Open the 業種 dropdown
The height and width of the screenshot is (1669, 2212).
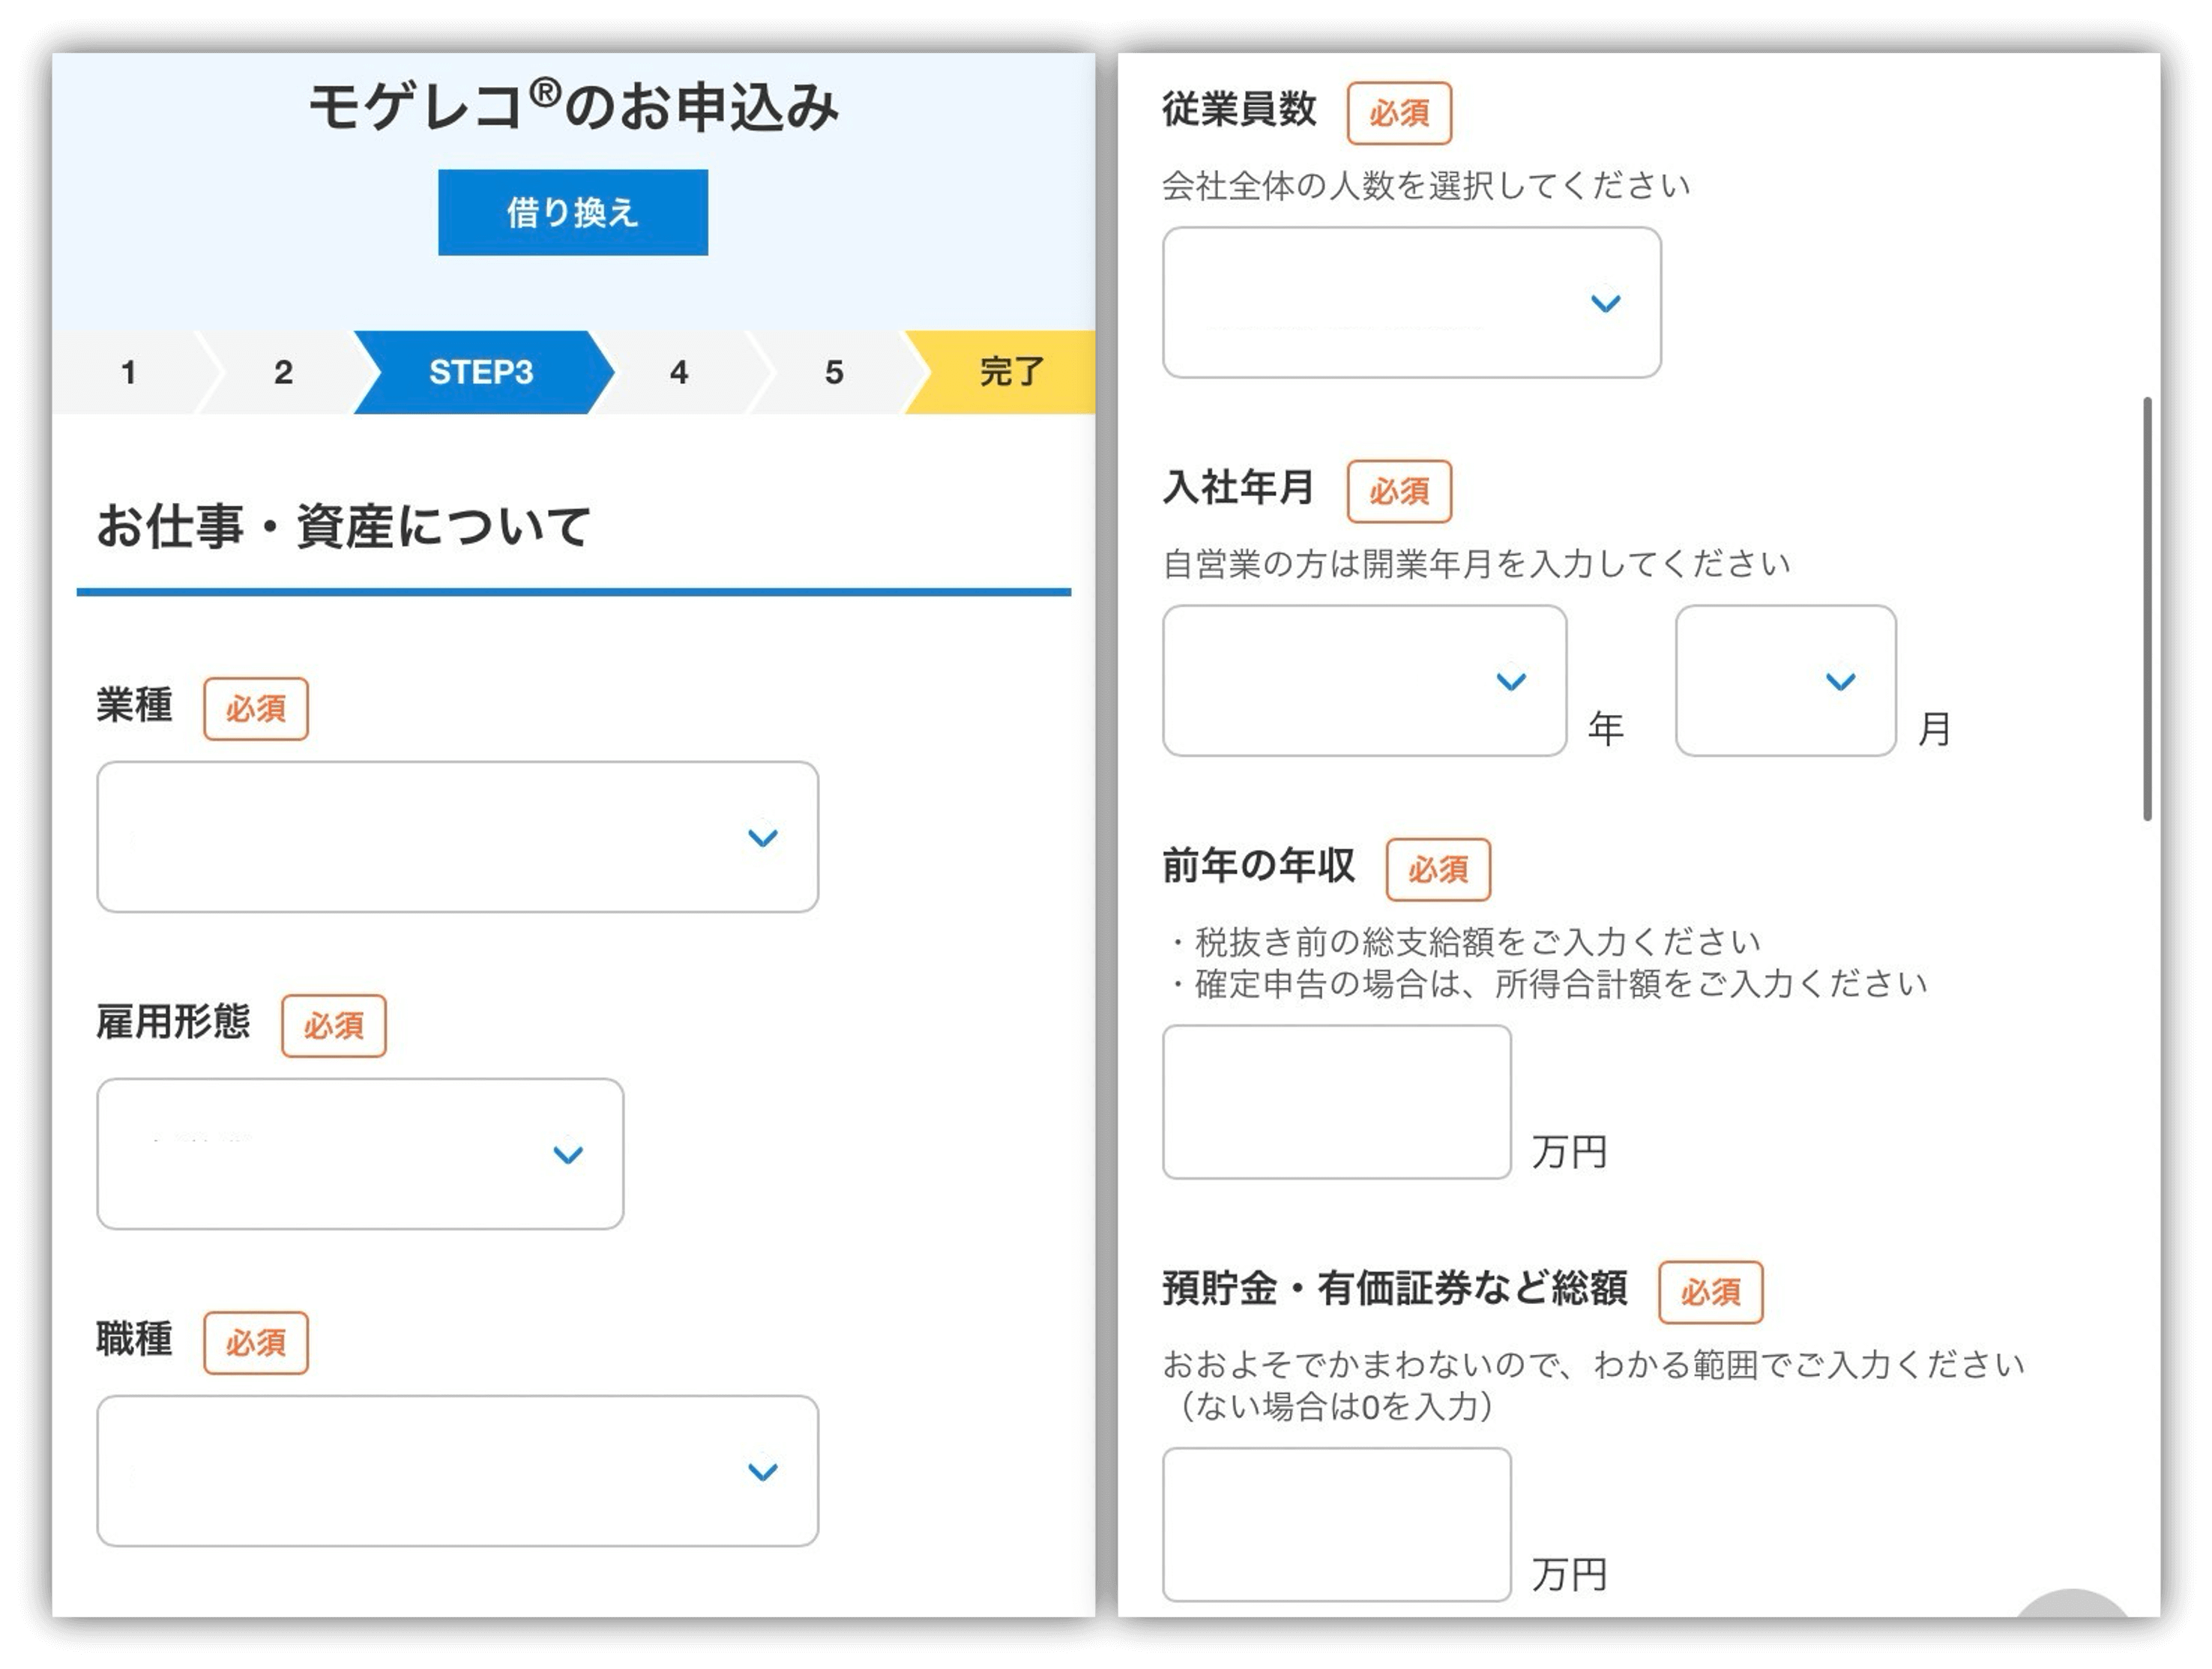pos(458,837)
